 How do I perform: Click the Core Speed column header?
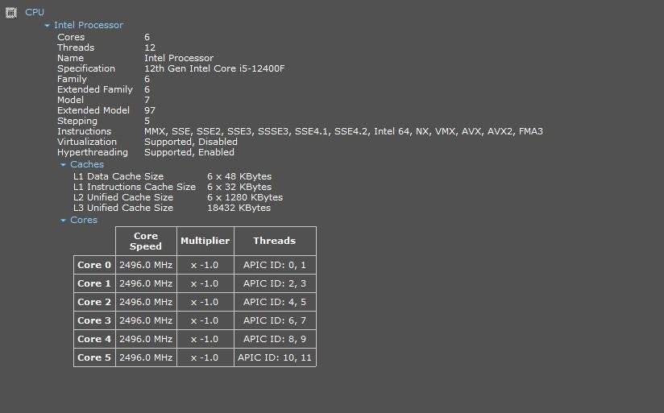[x=146, y=242]
